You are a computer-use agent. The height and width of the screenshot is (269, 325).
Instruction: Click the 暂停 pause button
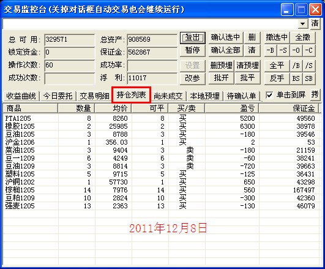193,50
